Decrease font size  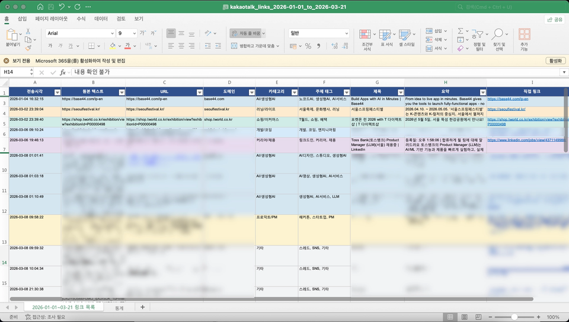154,33
